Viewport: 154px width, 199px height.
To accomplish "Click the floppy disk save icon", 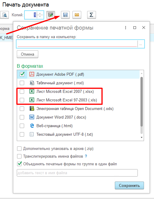I will (x=65, y=15).
